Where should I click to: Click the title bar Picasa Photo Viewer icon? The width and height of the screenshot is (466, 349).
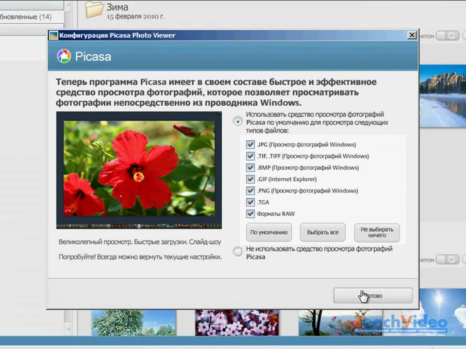click(53, 35)
